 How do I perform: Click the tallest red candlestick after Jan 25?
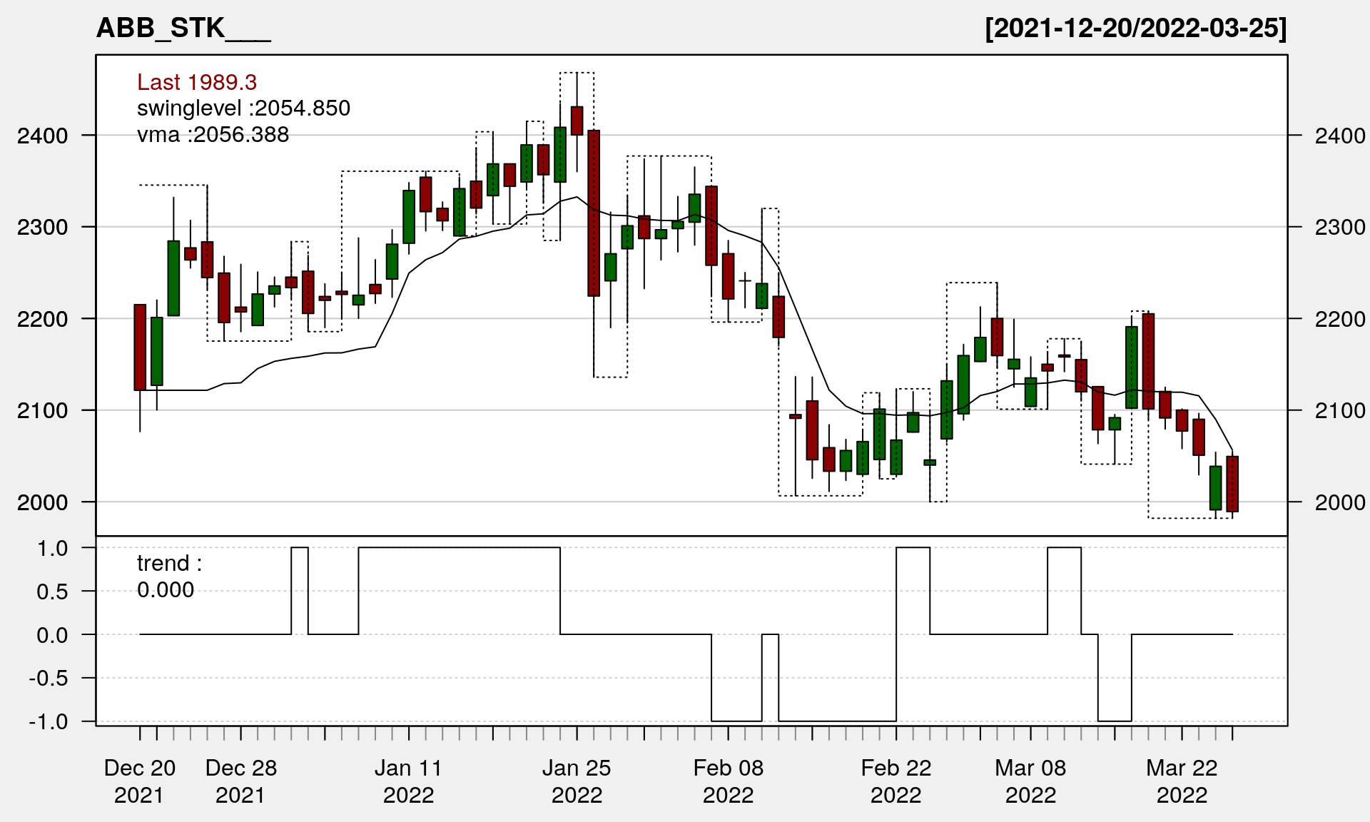coord(594,213)
